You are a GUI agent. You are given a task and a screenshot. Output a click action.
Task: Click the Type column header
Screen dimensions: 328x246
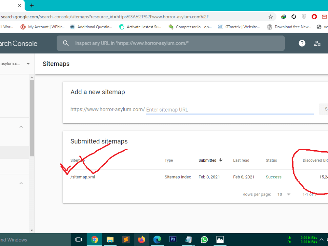click(x=169, y=160)
